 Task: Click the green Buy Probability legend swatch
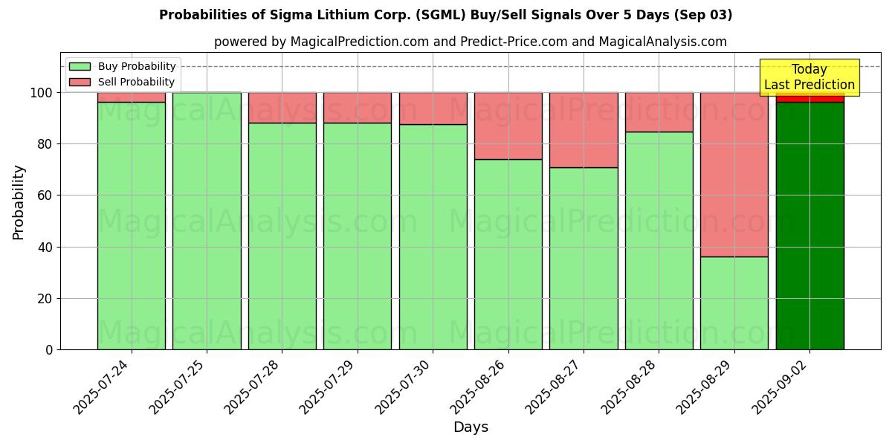coord(80,67)
